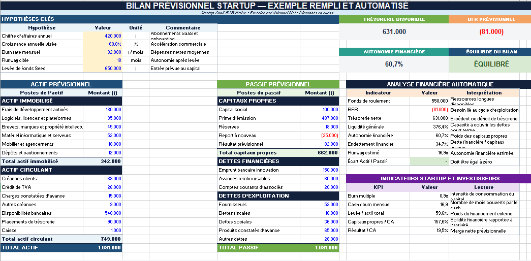Select the DETTES D'EXPLOITATION section header
531x261 pixels.
coord(278,196)
